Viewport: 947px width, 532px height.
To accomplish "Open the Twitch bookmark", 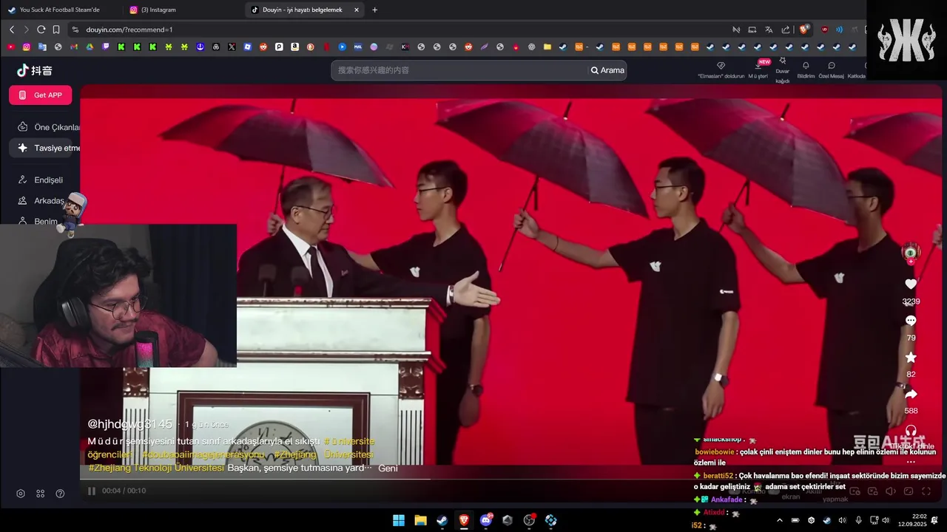I will pos(105,47).
